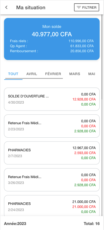104x230 pixels.
Task: Select the TOUT tab
Action: click(13, 74)
